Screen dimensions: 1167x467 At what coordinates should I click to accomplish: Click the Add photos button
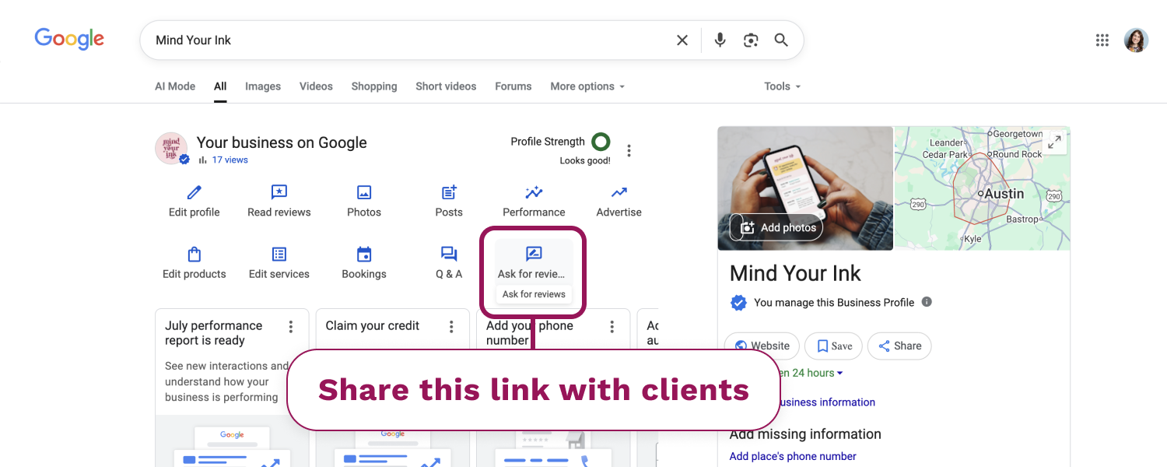776,227
